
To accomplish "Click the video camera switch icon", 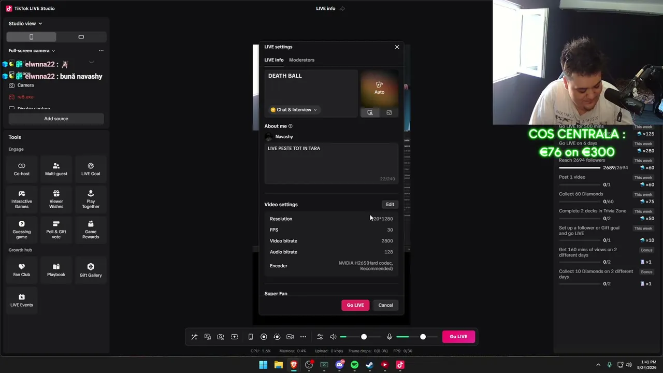I will [290, 337].
